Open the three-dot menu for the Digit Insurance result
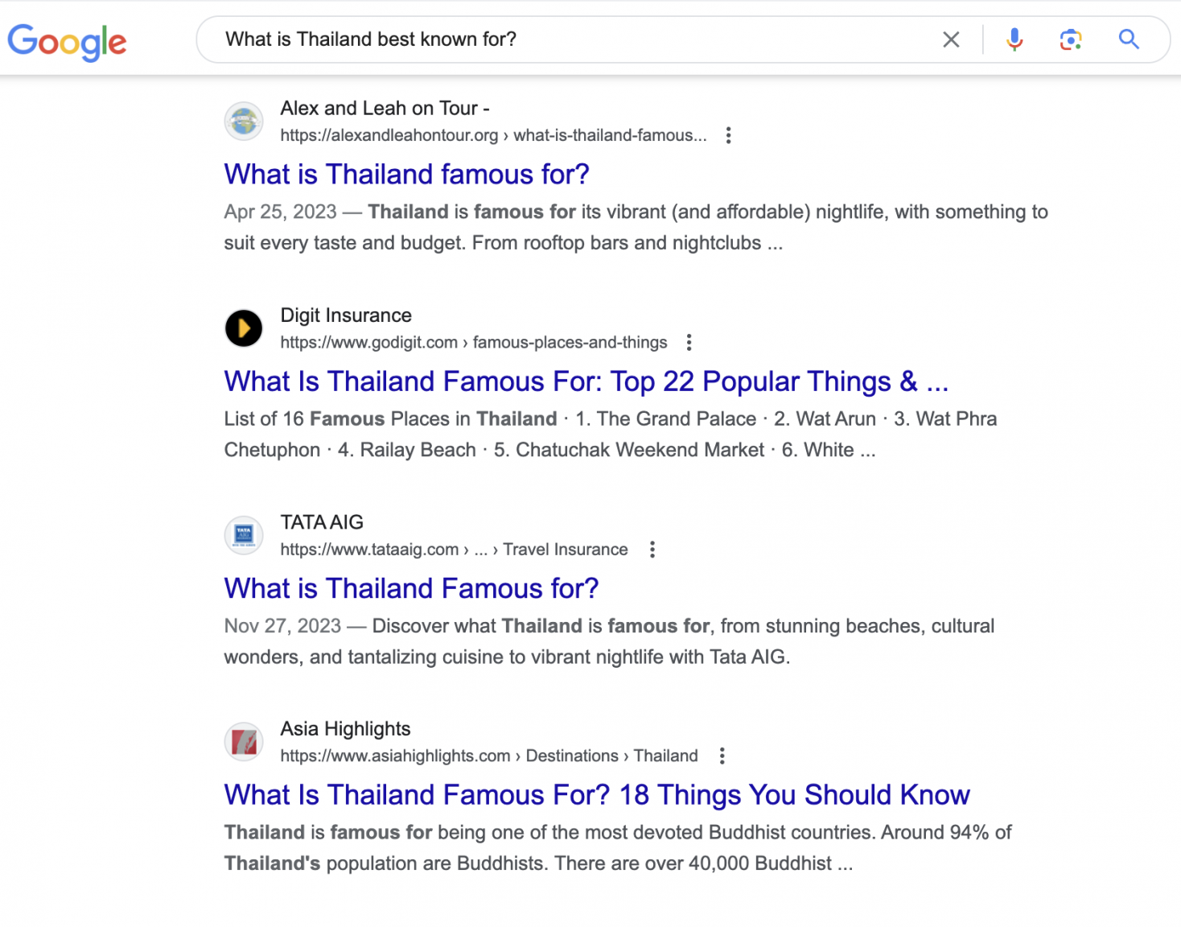The height and width of the screenshot is (927, 1181). point(689,342)
